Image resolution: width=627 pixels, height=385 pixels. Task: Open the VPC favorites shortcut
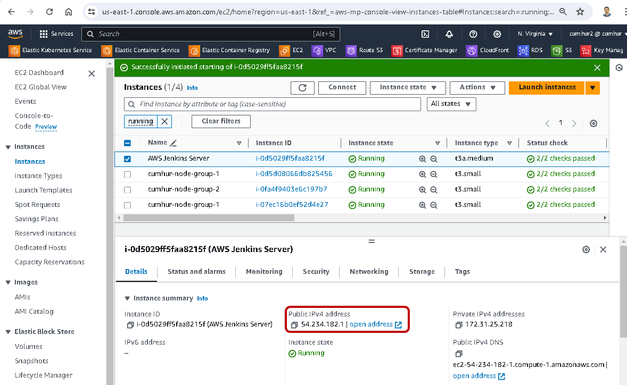(324, 51)
